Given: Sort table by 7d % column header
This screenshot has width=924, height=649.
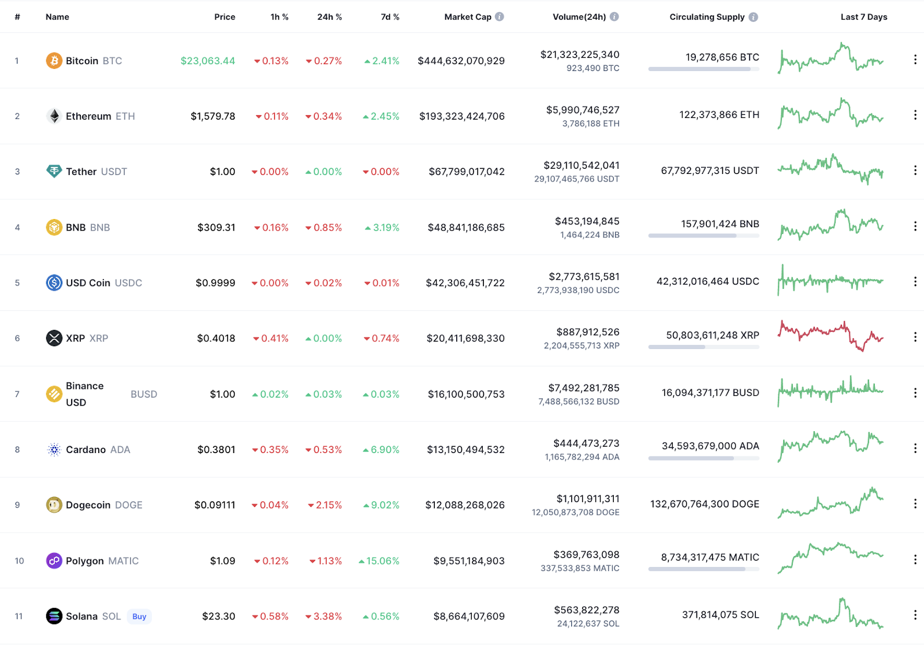Looking at the screenshot, I should coord(390,17).
